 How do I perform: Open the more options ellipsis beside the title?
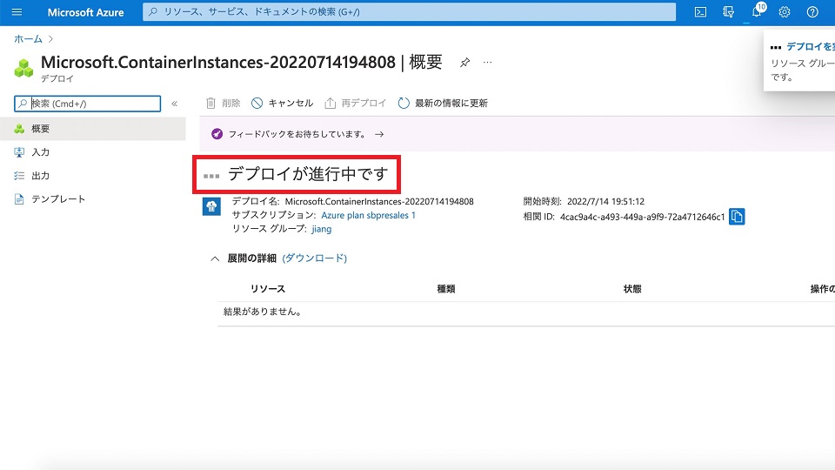(x=487, y=63)
